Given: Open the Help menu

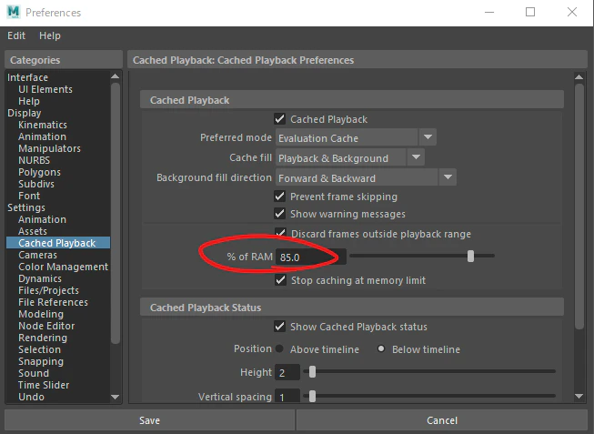Looking at the screenshot, I should coord(50,35).
